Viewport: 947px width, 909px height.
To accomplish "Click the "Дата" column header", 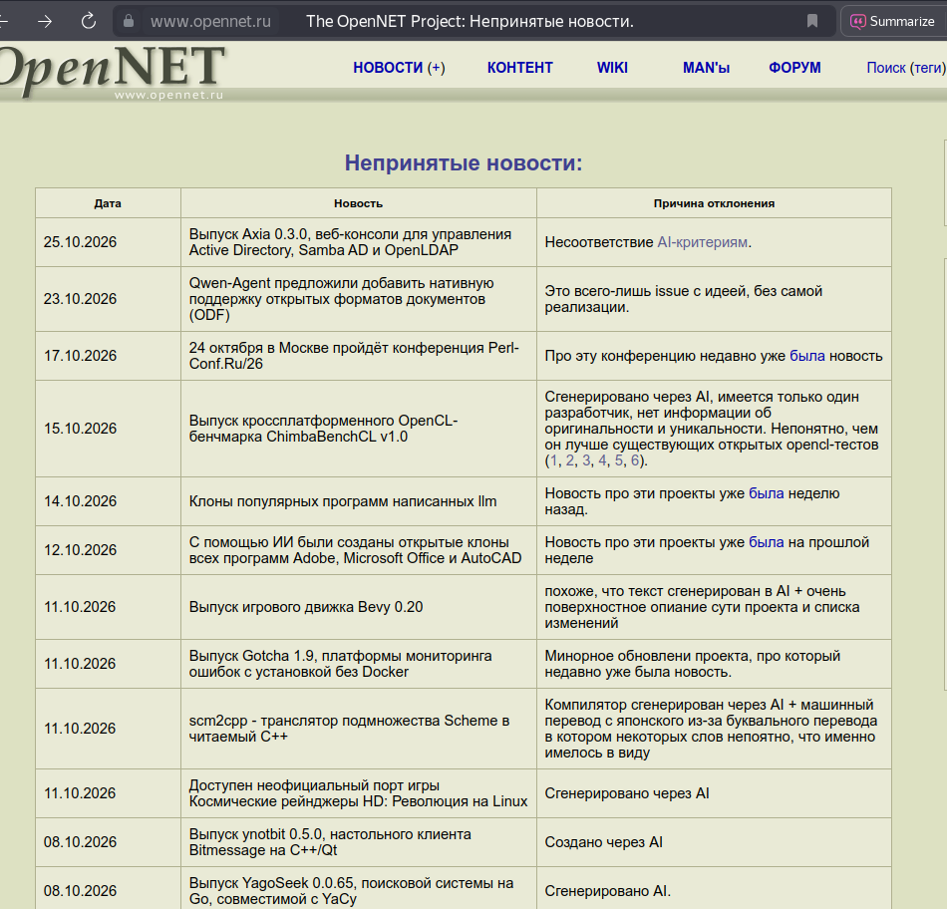I will (x=108, y=203).
